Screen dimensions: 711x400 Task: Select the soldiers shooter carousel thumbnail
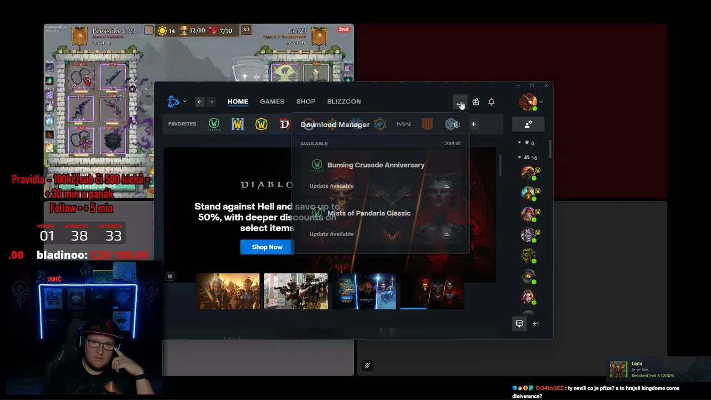coord(296,291)
